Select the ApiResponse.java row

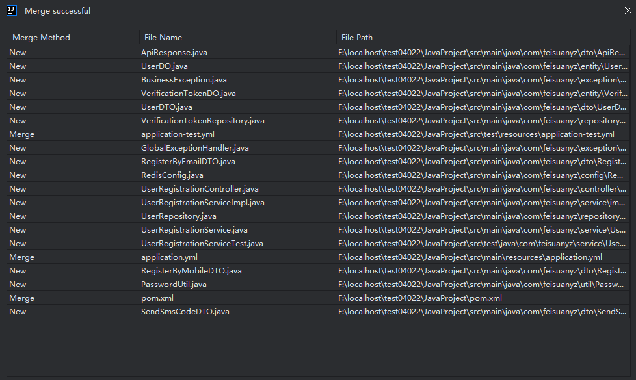point(174,52)
